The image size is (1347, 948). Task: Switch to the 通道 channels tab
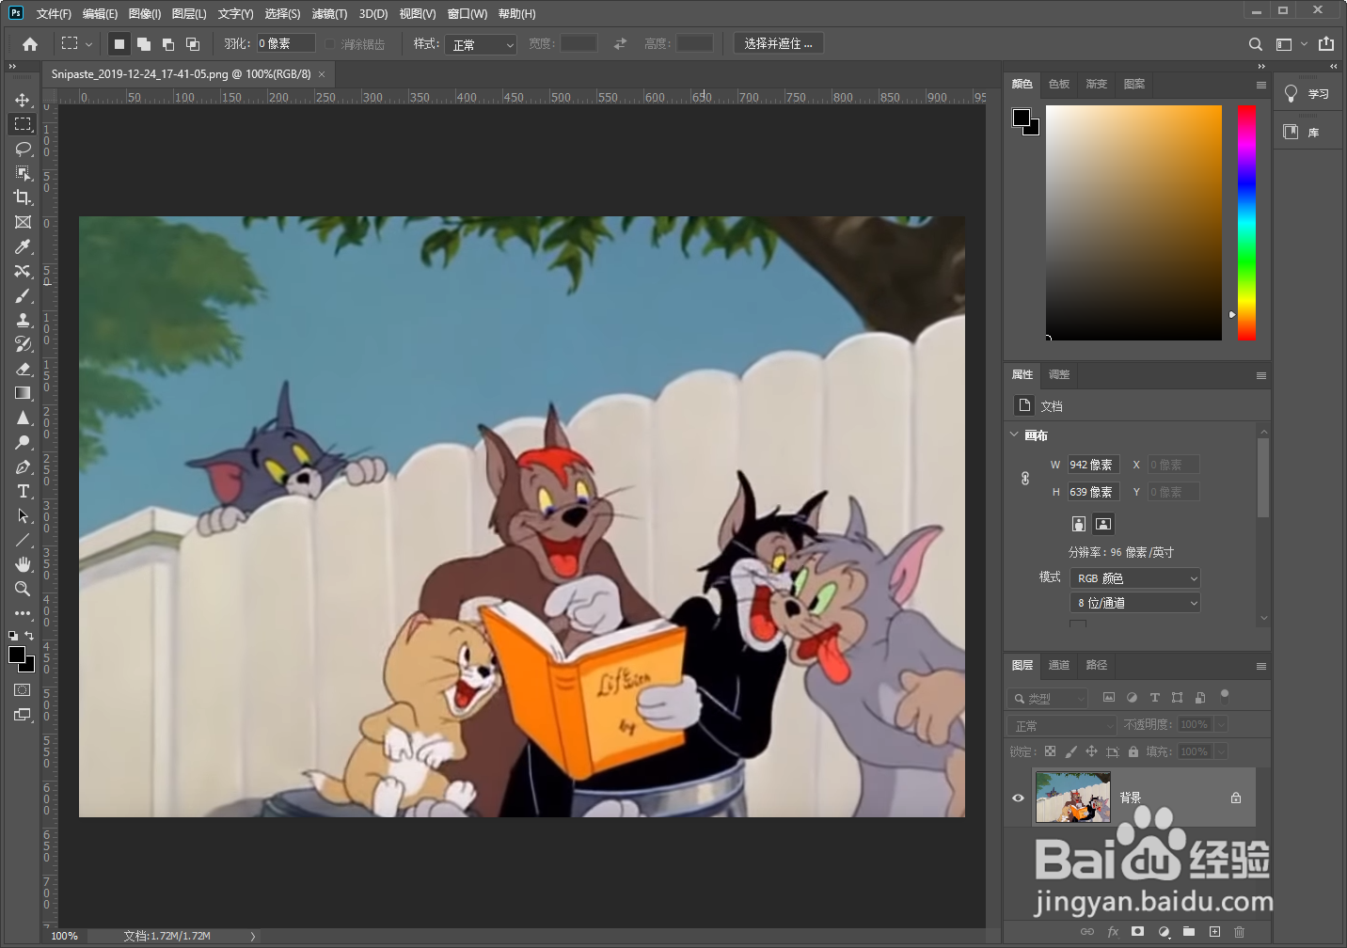pos(1059,665)
